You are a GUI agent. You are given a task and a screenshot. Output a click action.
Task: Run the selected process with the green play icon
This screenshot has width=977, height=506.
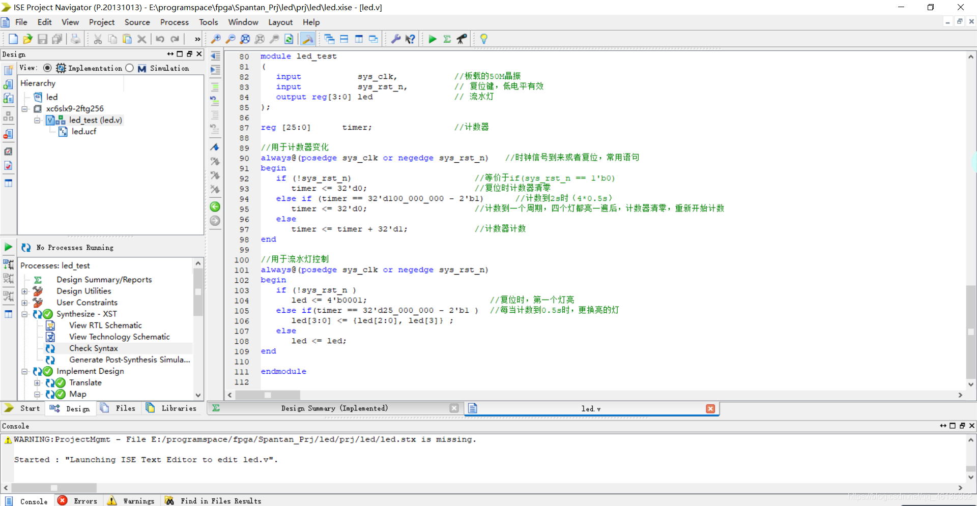point(9,248)
